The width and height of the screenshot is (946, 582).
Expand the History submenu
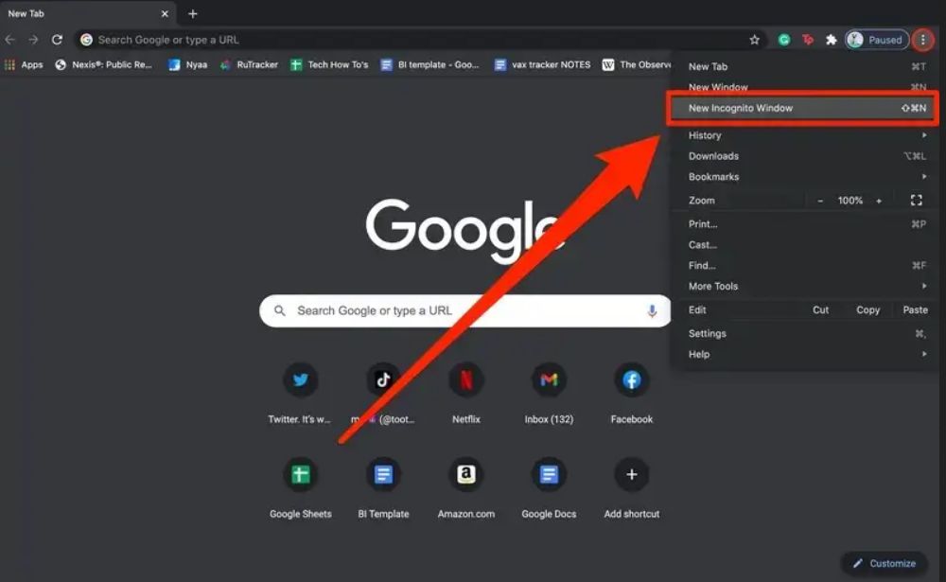806,135
